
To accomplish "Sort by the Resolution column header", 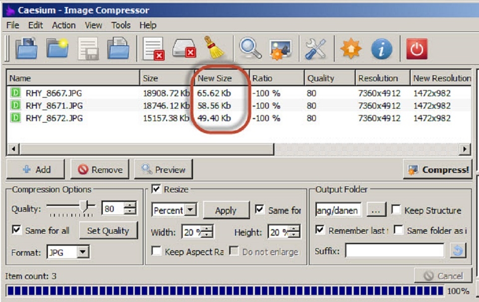I will click(x=383, y=78).
